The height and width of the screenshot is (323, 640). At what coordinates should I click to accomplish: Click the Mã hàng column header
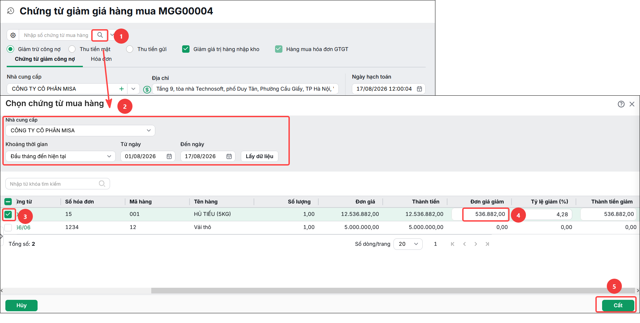[x=141, y=202]
